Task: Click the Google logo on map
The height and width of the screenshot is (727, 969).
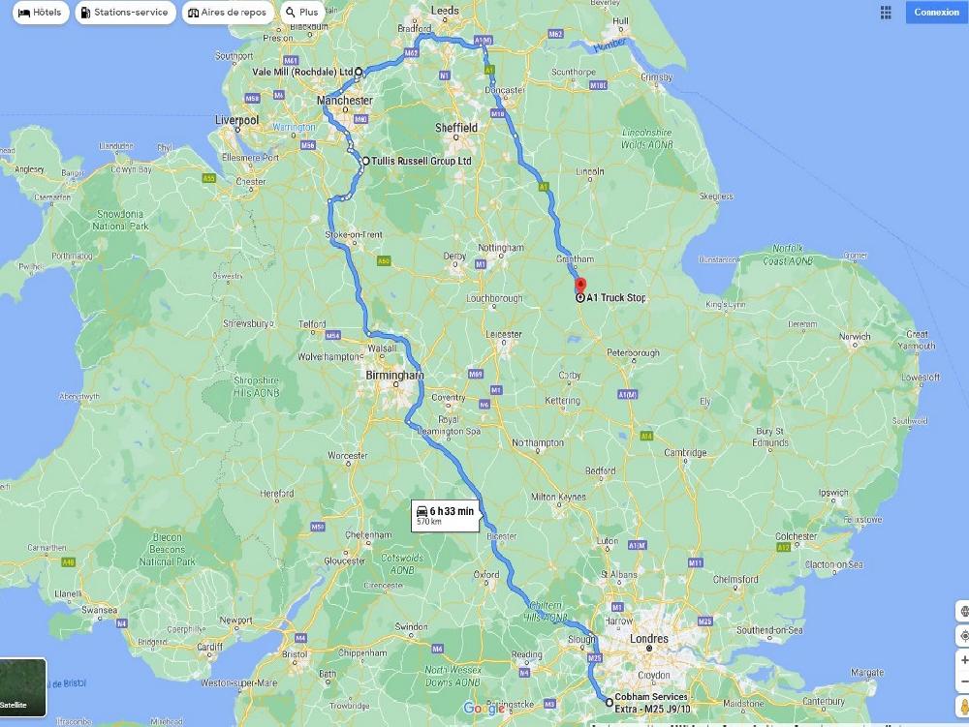Action: [484, 708]
